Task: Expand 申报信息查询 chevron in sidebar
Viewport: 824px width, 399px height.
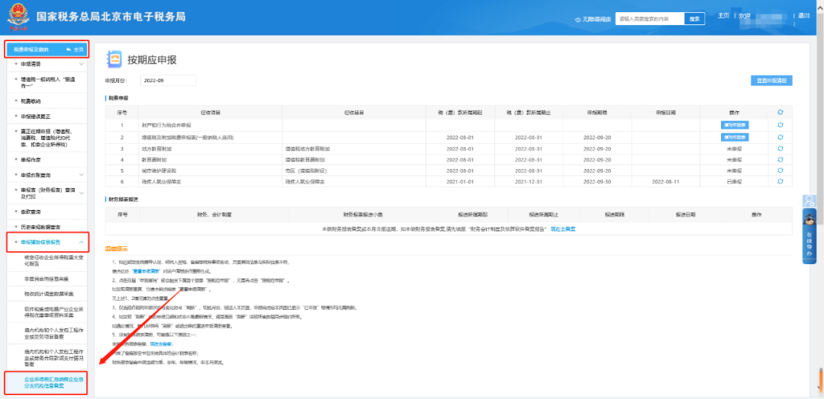Action: [x=82, y=174]
